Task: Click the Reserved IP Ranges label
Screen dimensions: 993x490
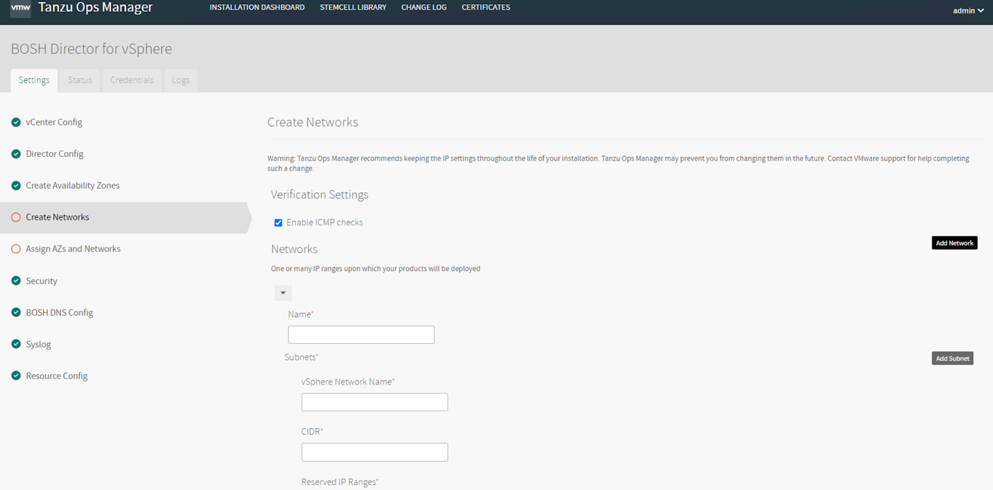Action: click(x=339, y=482)
